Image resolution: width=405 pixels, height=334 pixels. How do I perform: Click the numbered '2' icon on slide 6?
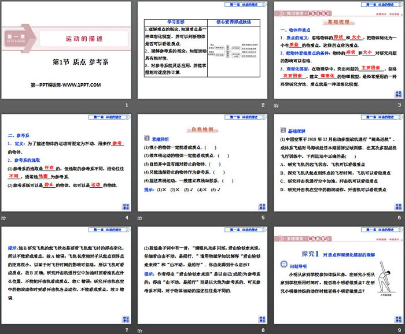(x=283, y=130)
